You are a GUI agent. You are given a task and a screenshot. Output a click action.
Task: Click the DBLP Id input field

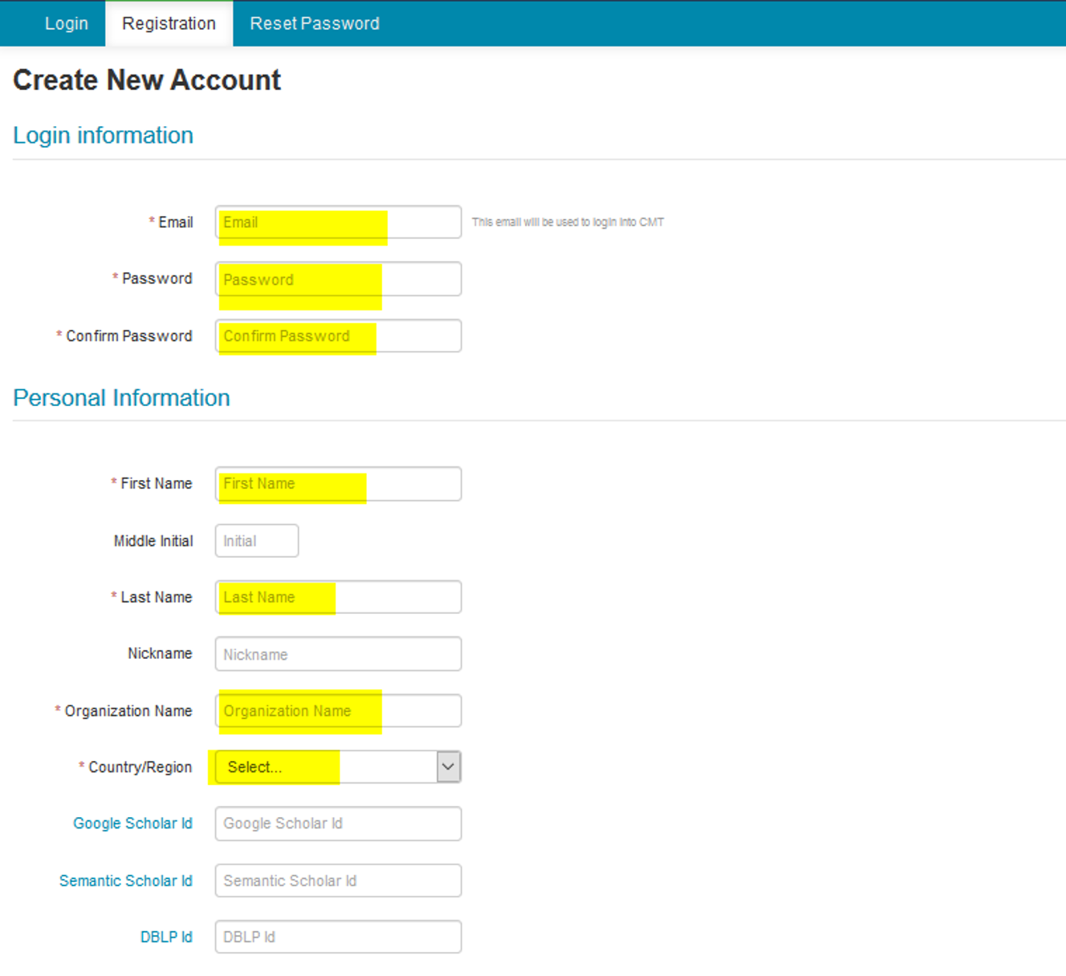338,937
